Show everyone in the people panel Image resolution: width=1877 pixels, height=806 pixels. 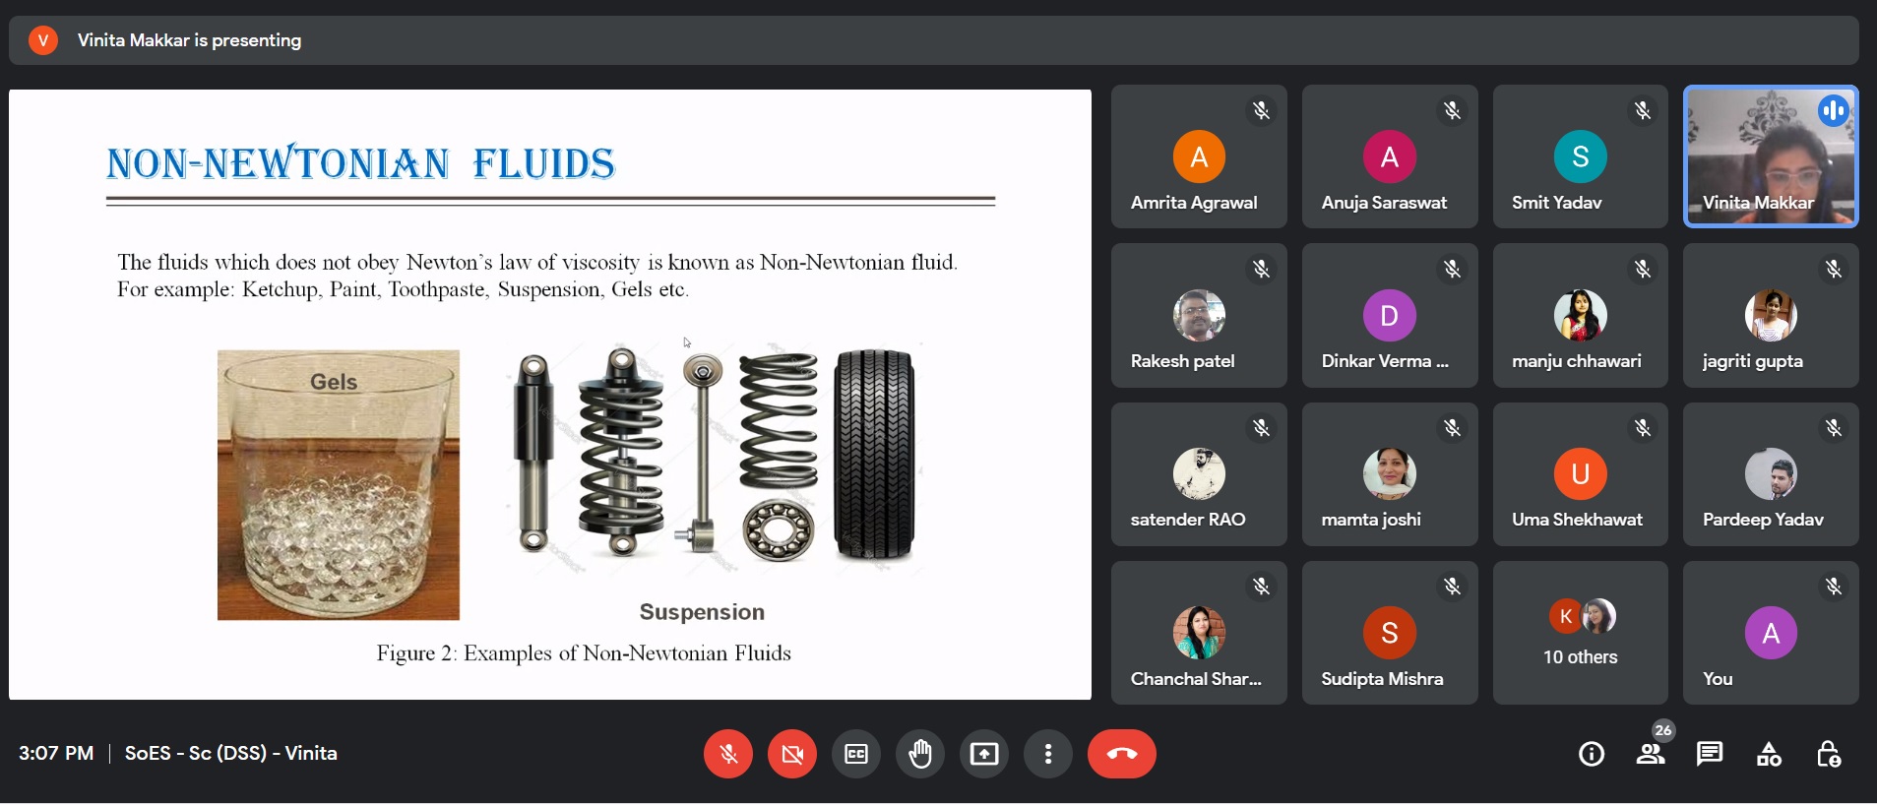[1651, 754]
